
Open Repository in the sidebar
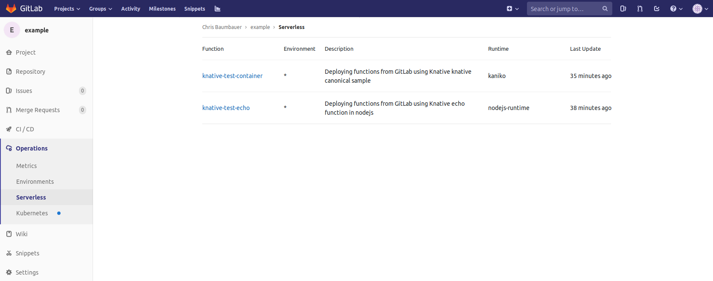pyautogui.click(x=30, y=72)
